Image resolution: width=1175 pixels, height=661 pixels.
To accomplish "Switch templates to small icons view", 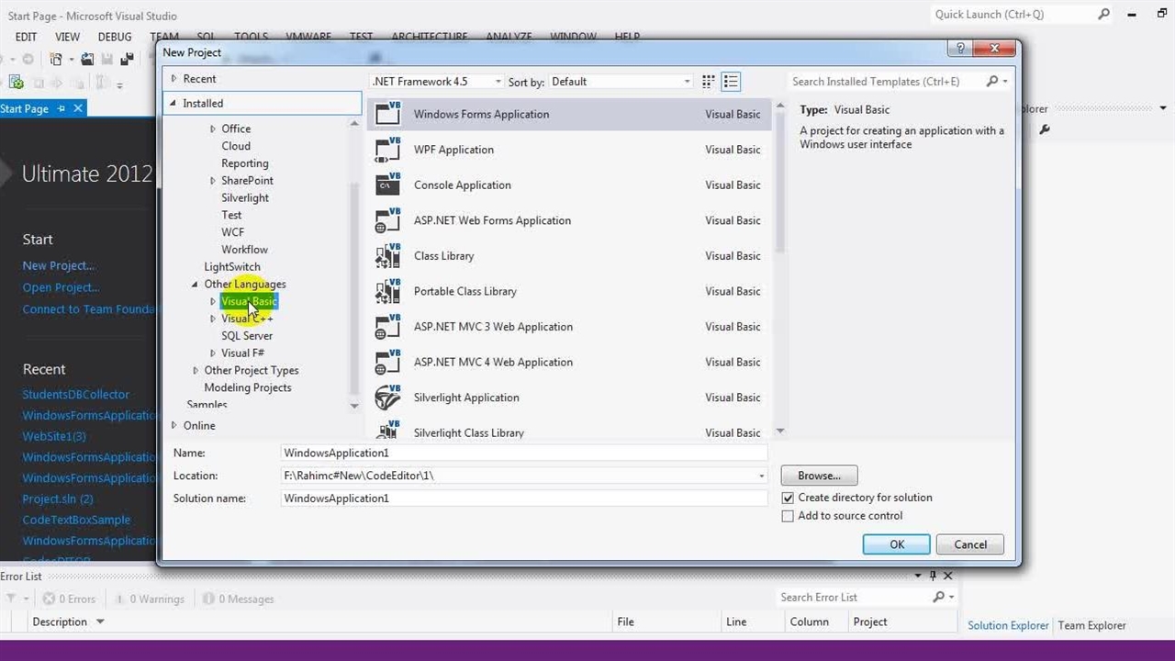I will click(709, 82).
